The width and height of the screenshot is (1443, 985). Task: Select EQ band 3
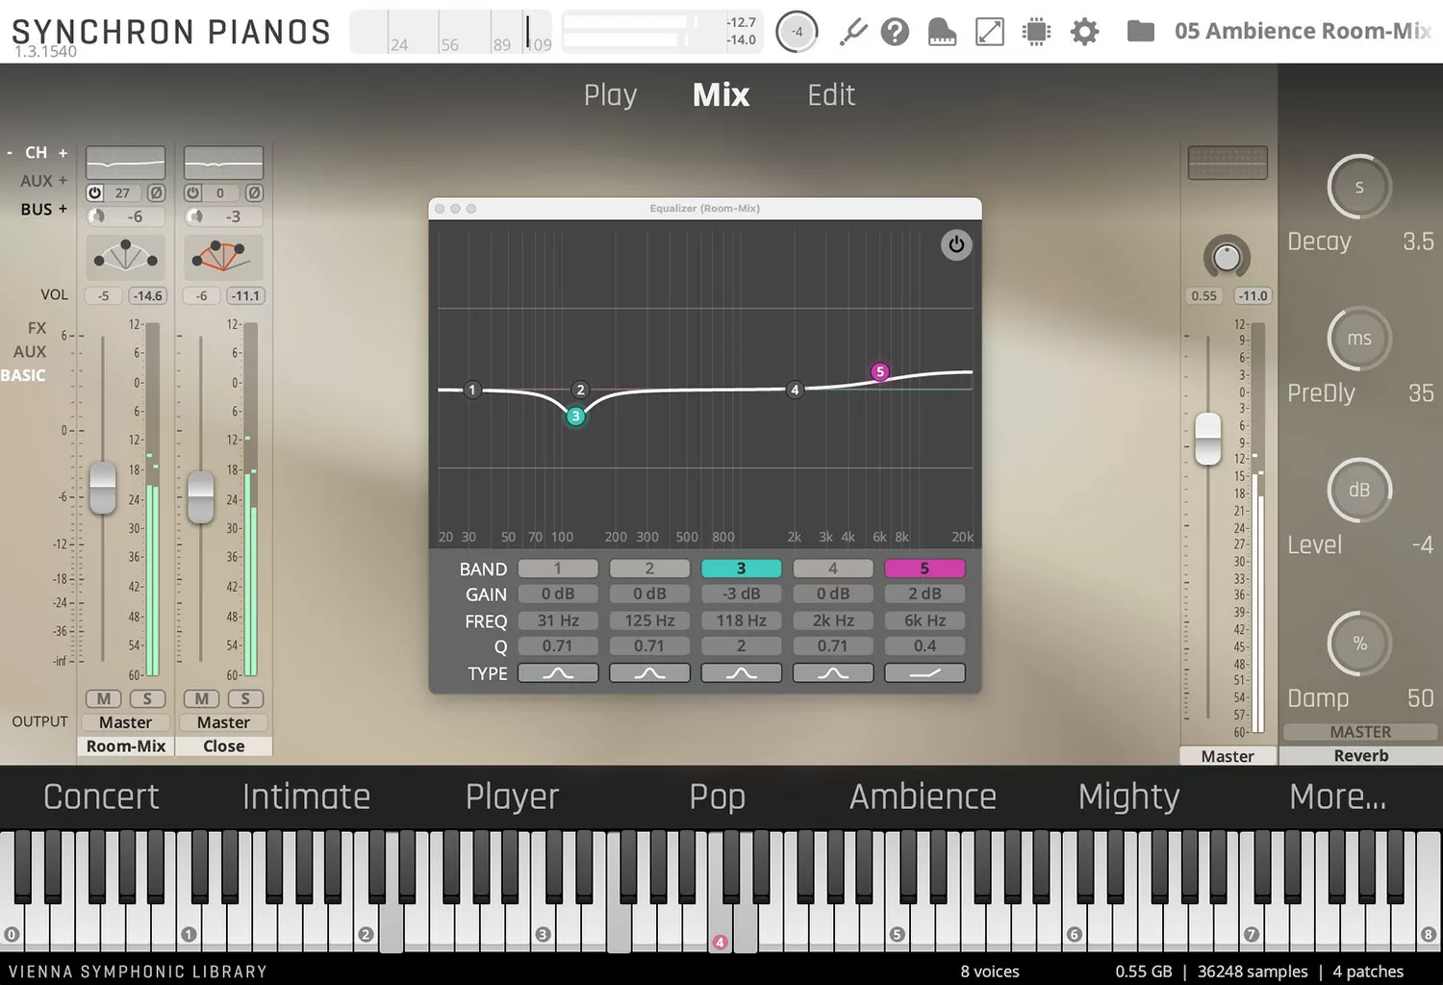point(741,568)
